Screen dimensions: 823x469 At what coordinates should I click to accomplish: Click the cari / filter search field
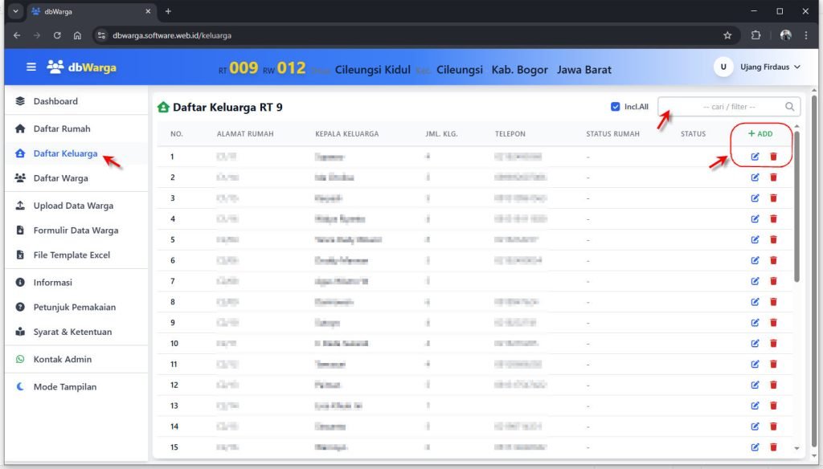pos(723,107)
